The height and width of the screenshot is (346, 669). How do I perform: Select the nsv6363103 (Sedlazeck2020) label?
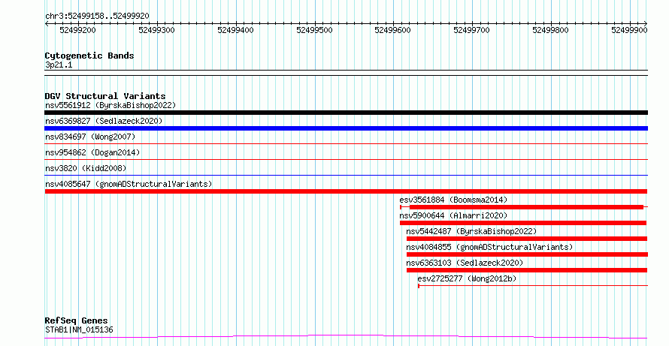click(465, 263)
